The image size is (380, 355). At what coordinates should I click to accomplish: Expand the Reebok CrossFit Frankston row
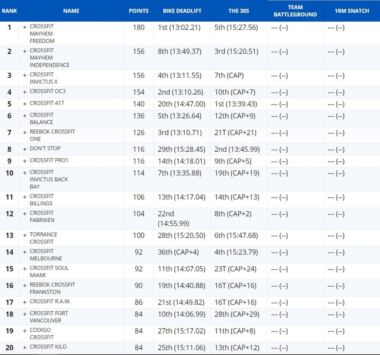pyautogui.click(x=25, y=285)
